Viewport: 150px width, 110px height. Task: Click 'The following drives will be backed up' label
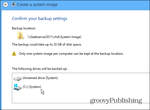point(40,69)
